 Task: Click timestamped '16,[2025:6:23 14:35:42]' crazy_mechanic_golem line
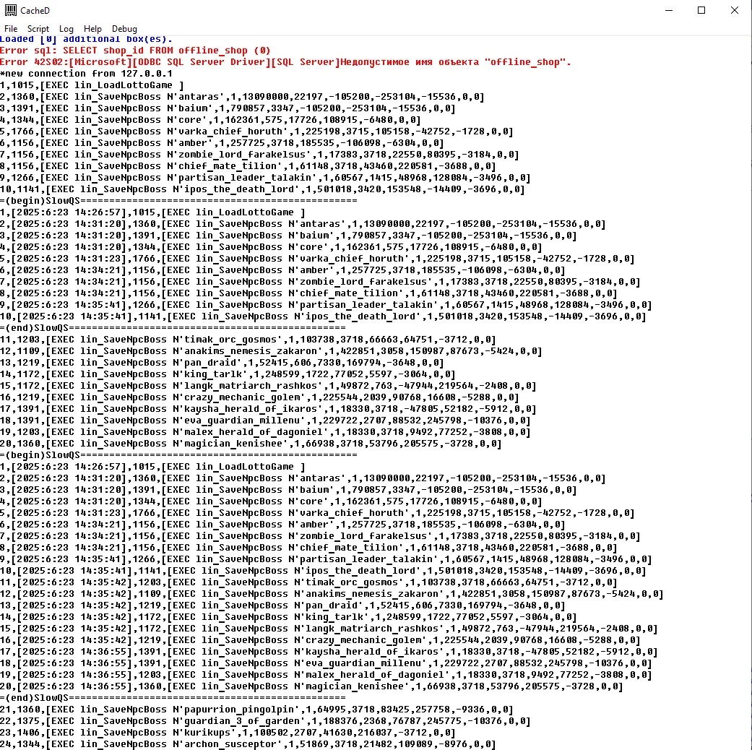pyautogui.click(x=320, y=639)
